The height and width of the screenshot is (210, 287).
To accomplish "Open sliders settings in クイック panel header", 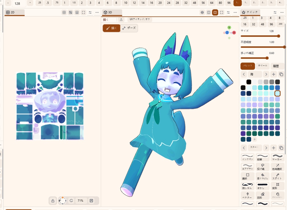I will (275, 12).
